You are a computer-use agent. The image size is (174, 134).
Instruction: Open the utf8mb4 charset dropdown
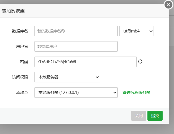click(137, 31)
